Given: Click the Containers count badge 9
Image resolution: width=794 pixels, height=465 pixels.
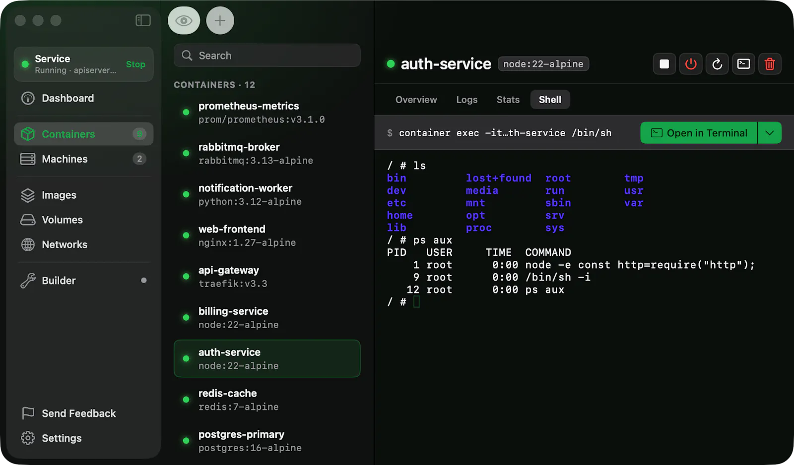Looking at the screenshot, I should click(139, 134).
